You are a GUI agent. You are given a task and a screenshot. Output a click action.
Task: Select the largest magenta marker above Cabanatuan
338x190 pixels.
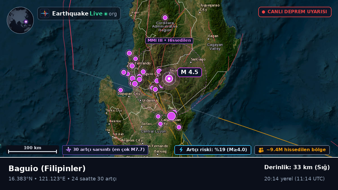171,116
